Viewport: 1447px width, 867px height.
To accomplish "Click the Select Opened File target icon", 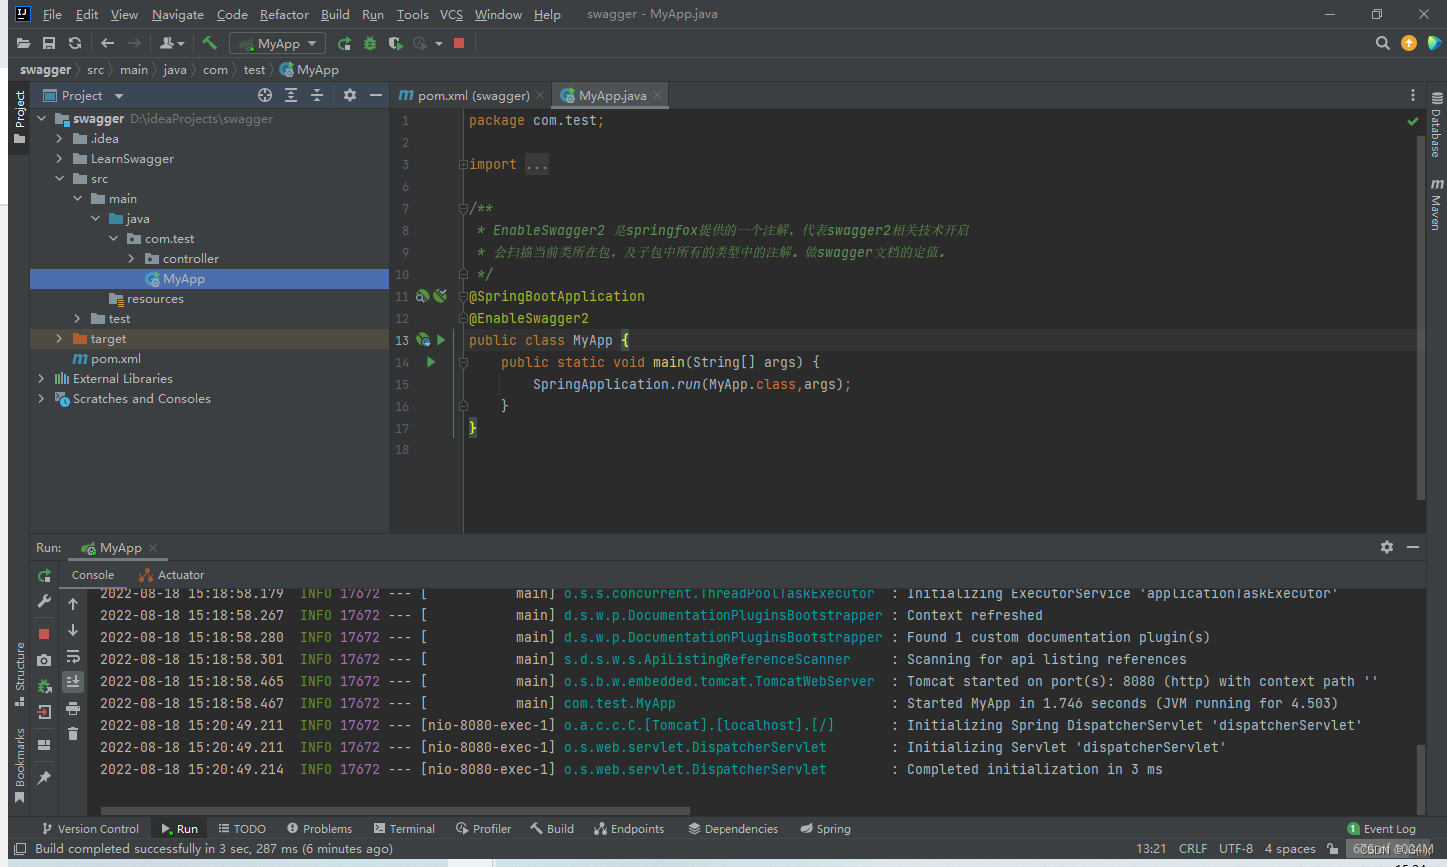I will click(265, 95).
